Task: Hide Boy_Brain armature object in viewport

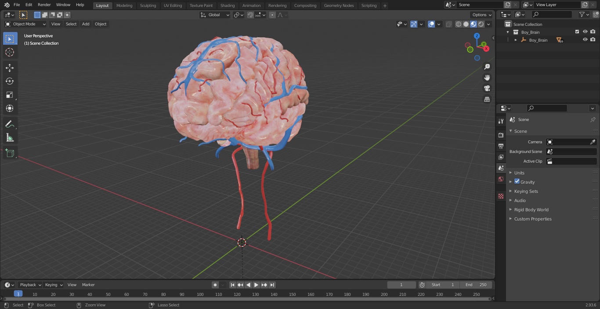Action: (x=585, y=39)
